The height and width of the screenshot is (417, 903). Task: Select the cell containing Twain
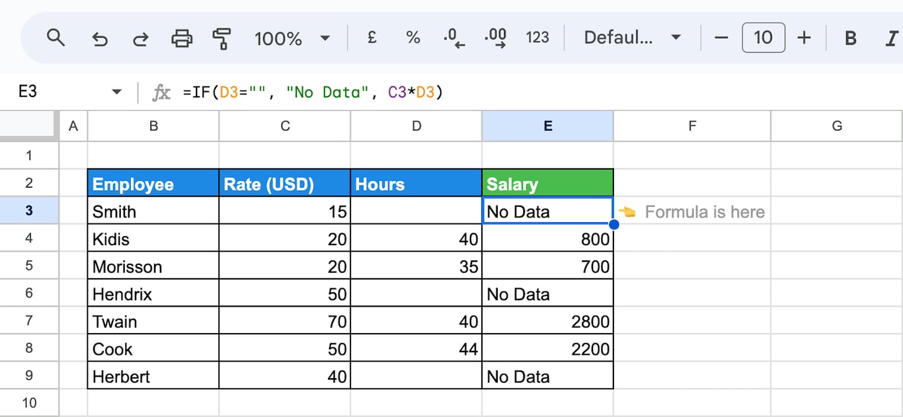coord(153,321)
